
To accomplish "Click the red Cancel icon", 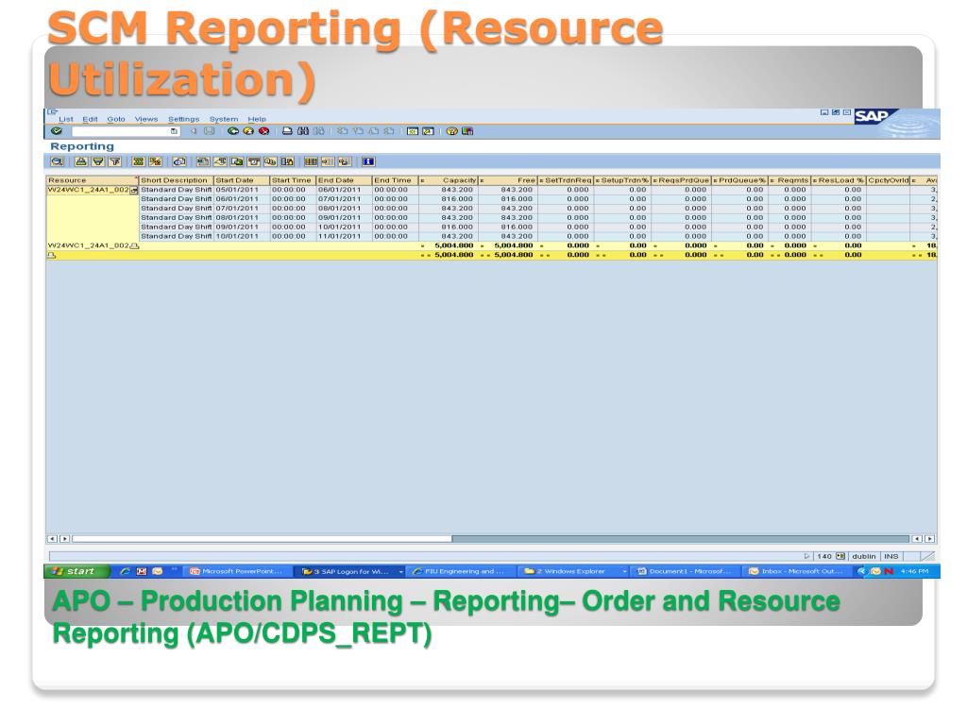I will coord(264,131).
